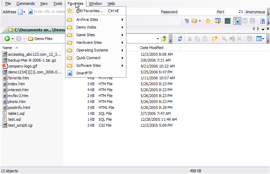Click the Address page icon
Image resolution: width=270 pixels, height=174 pixels.
20,12
